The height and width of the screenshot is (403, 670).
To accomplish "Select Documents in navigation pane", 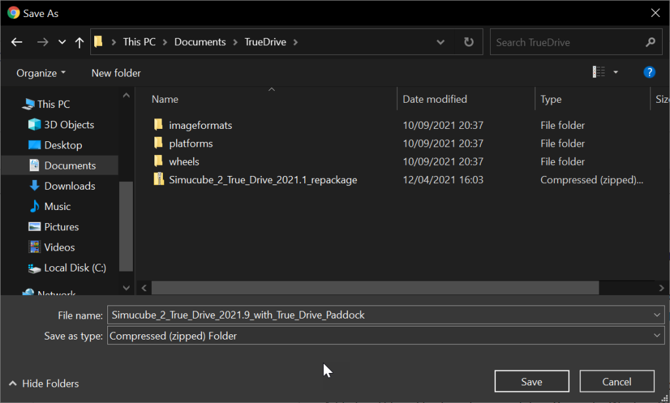I will [x=60, y=166].
